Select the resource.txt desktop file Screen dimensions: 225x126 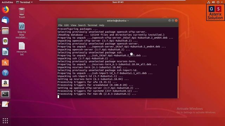[x=22, y=49]
